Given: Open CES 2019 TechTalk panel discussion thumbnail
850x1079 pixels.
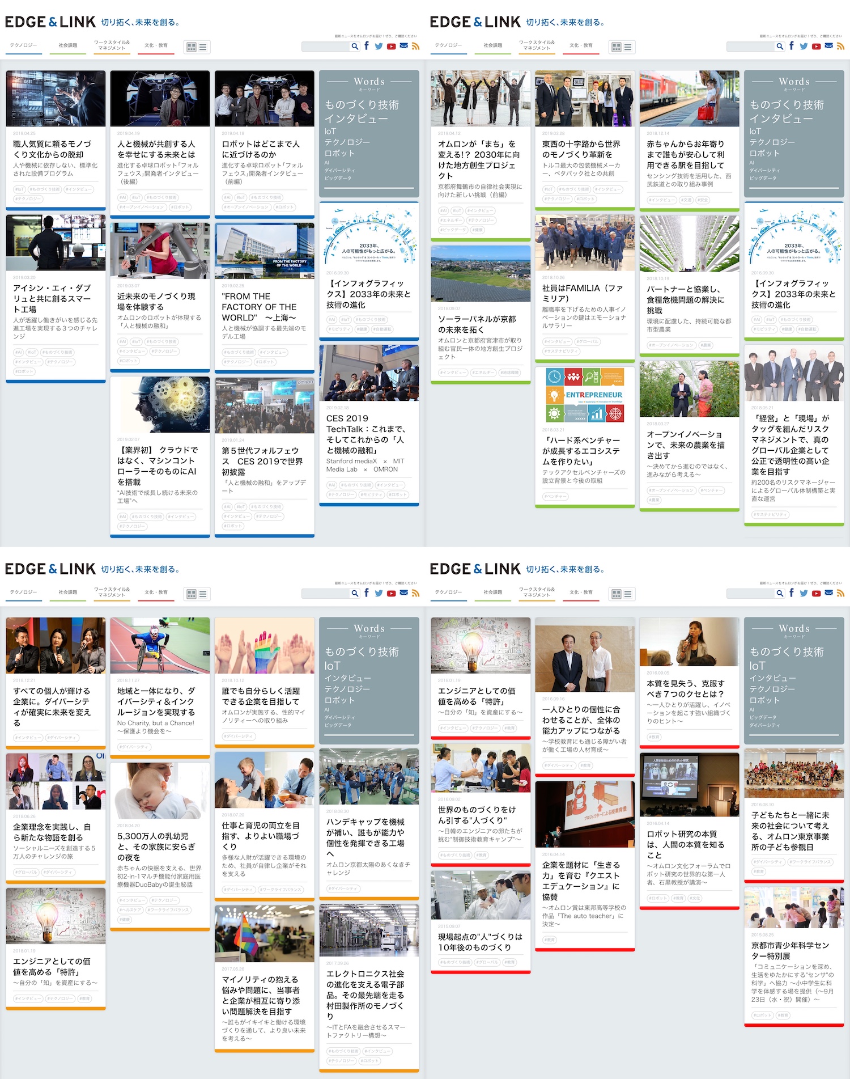Looking at the screenshot, I should [369, 373].
